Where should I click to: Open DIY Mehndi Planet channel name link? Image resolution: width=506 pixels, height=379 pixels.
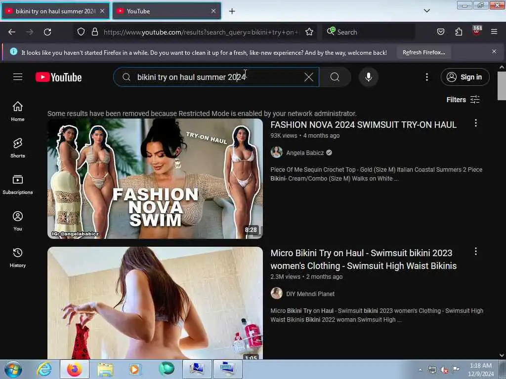(x=310, y=294)
